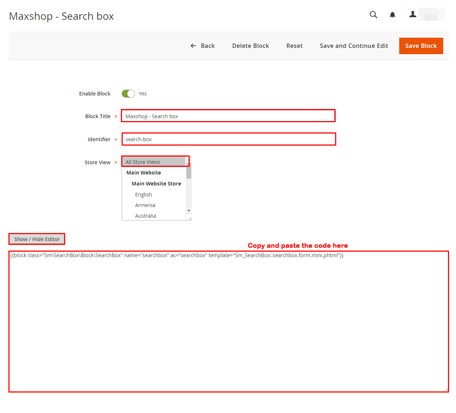Open the notifications bell icon
This screenshot has height=413, width=456.
pos(392,15)
